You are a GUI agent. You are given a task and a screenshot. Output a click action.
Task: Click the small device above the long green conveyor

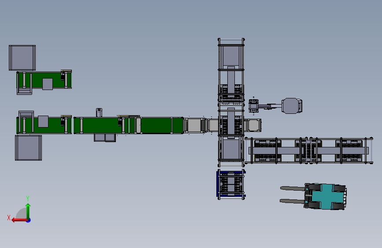[99, 113]
